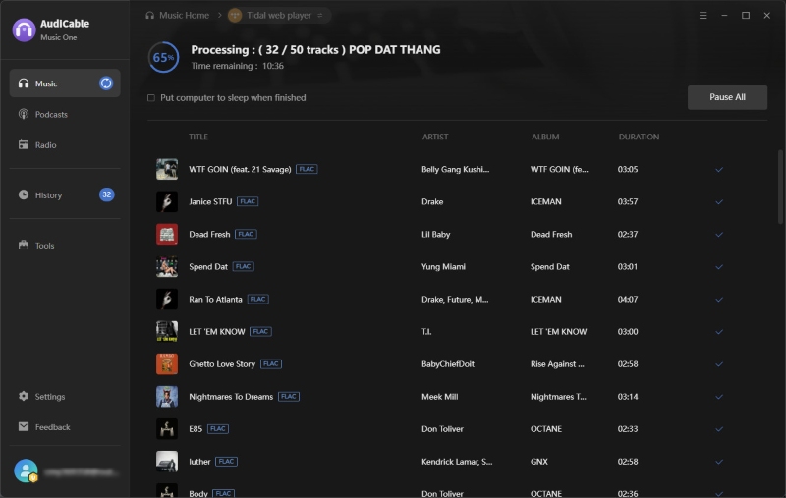
Task: Click the History badge showing 32
Action: tap(106, 194)
